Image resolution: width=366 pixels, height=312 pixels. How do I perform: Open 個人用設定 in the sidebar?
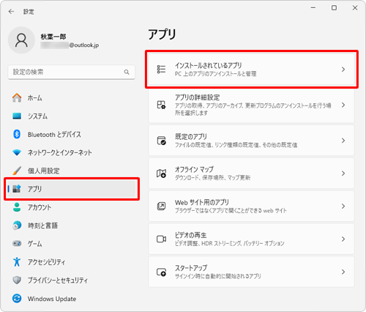(71, 171)
